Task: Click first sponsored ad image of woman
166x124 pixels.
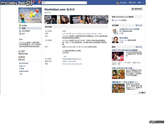Action: click(118, 56)
